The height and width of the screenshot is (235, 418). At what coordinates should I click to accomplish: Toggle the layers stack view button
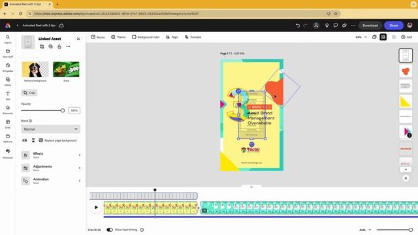point(383,37)
